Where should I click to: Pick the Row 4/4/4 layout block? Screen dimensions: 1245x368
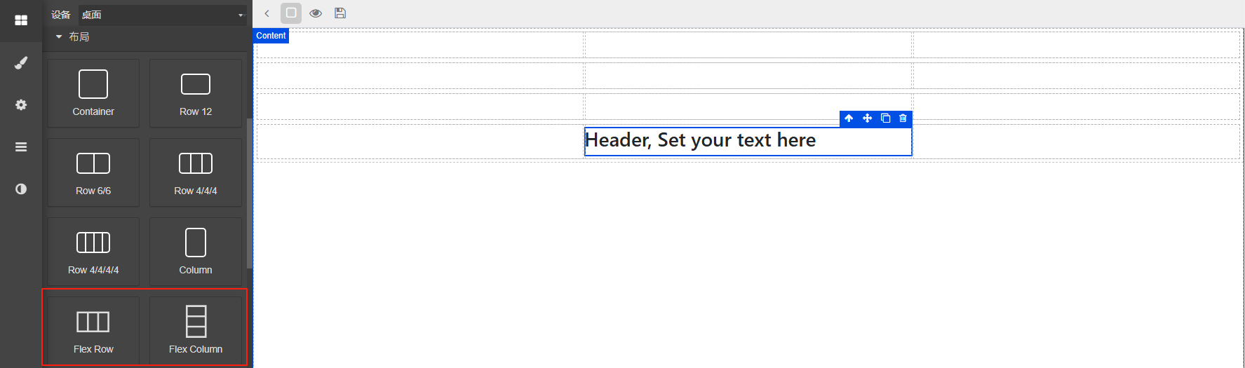196,172
